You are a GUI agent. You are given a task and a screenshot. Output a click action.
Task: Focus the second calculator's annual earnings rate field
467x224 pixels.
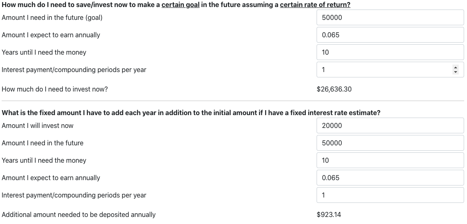click(x=390, y=178)
